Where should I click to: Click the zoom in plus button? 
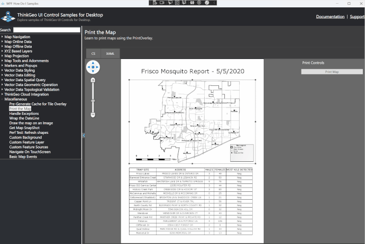coord(93,80)
